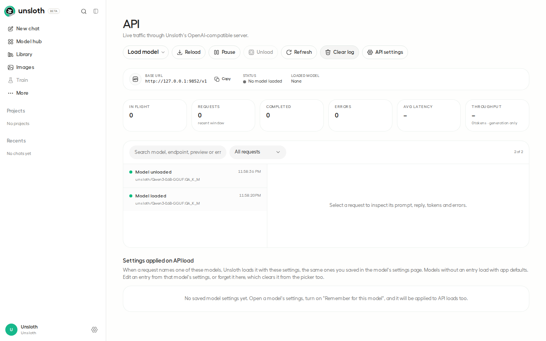Click the 11:58:20 PM timestamp

pos(250,196)
